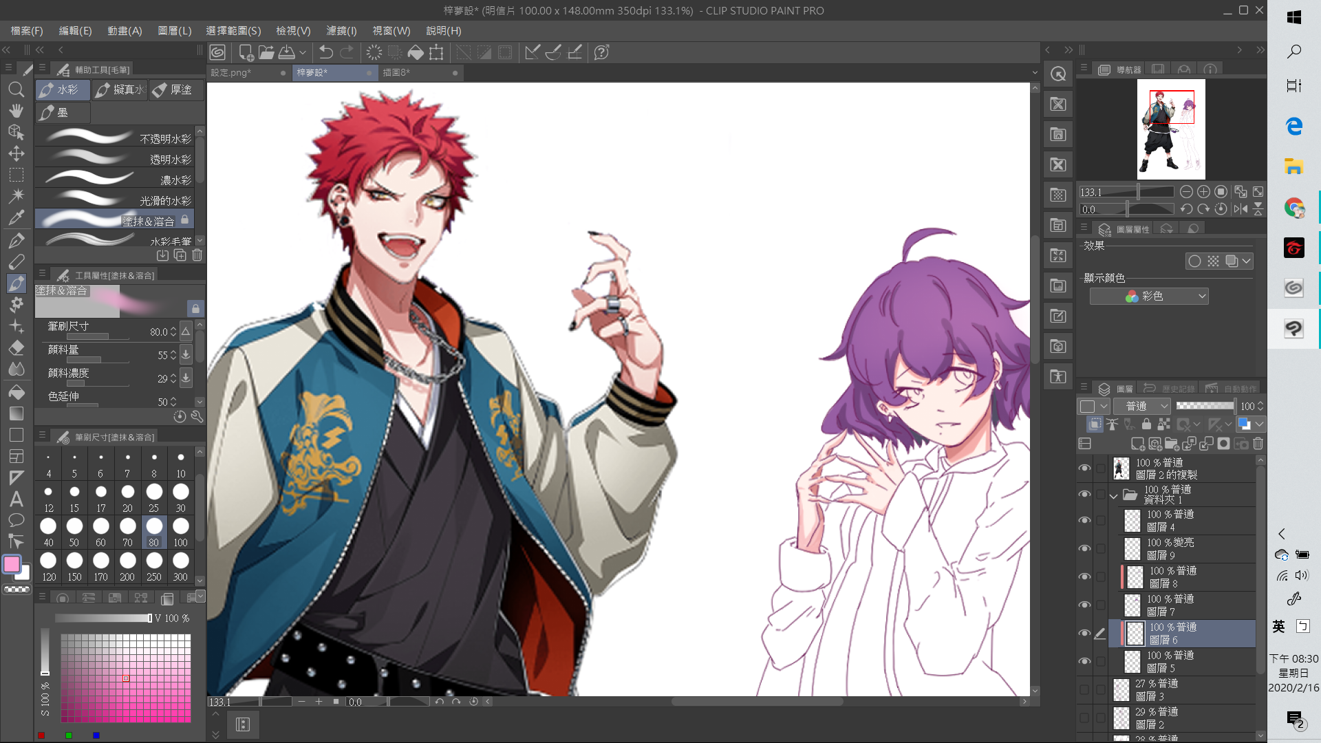Open the 編輯(E) menu
This screenshot has height=743, width=1321.
(75, 31)
